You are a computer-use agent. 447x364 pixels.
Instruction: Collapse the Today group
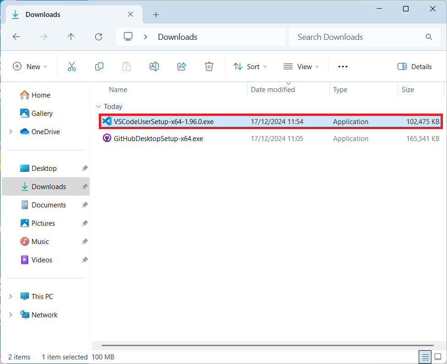click(98, 107)
